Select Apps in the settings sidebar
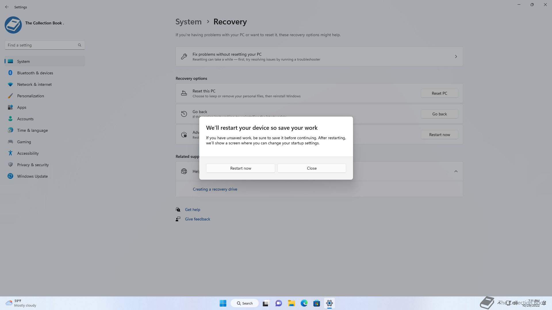Image resolution: width=552 pixels, height=310 pixels. [22, 107]
